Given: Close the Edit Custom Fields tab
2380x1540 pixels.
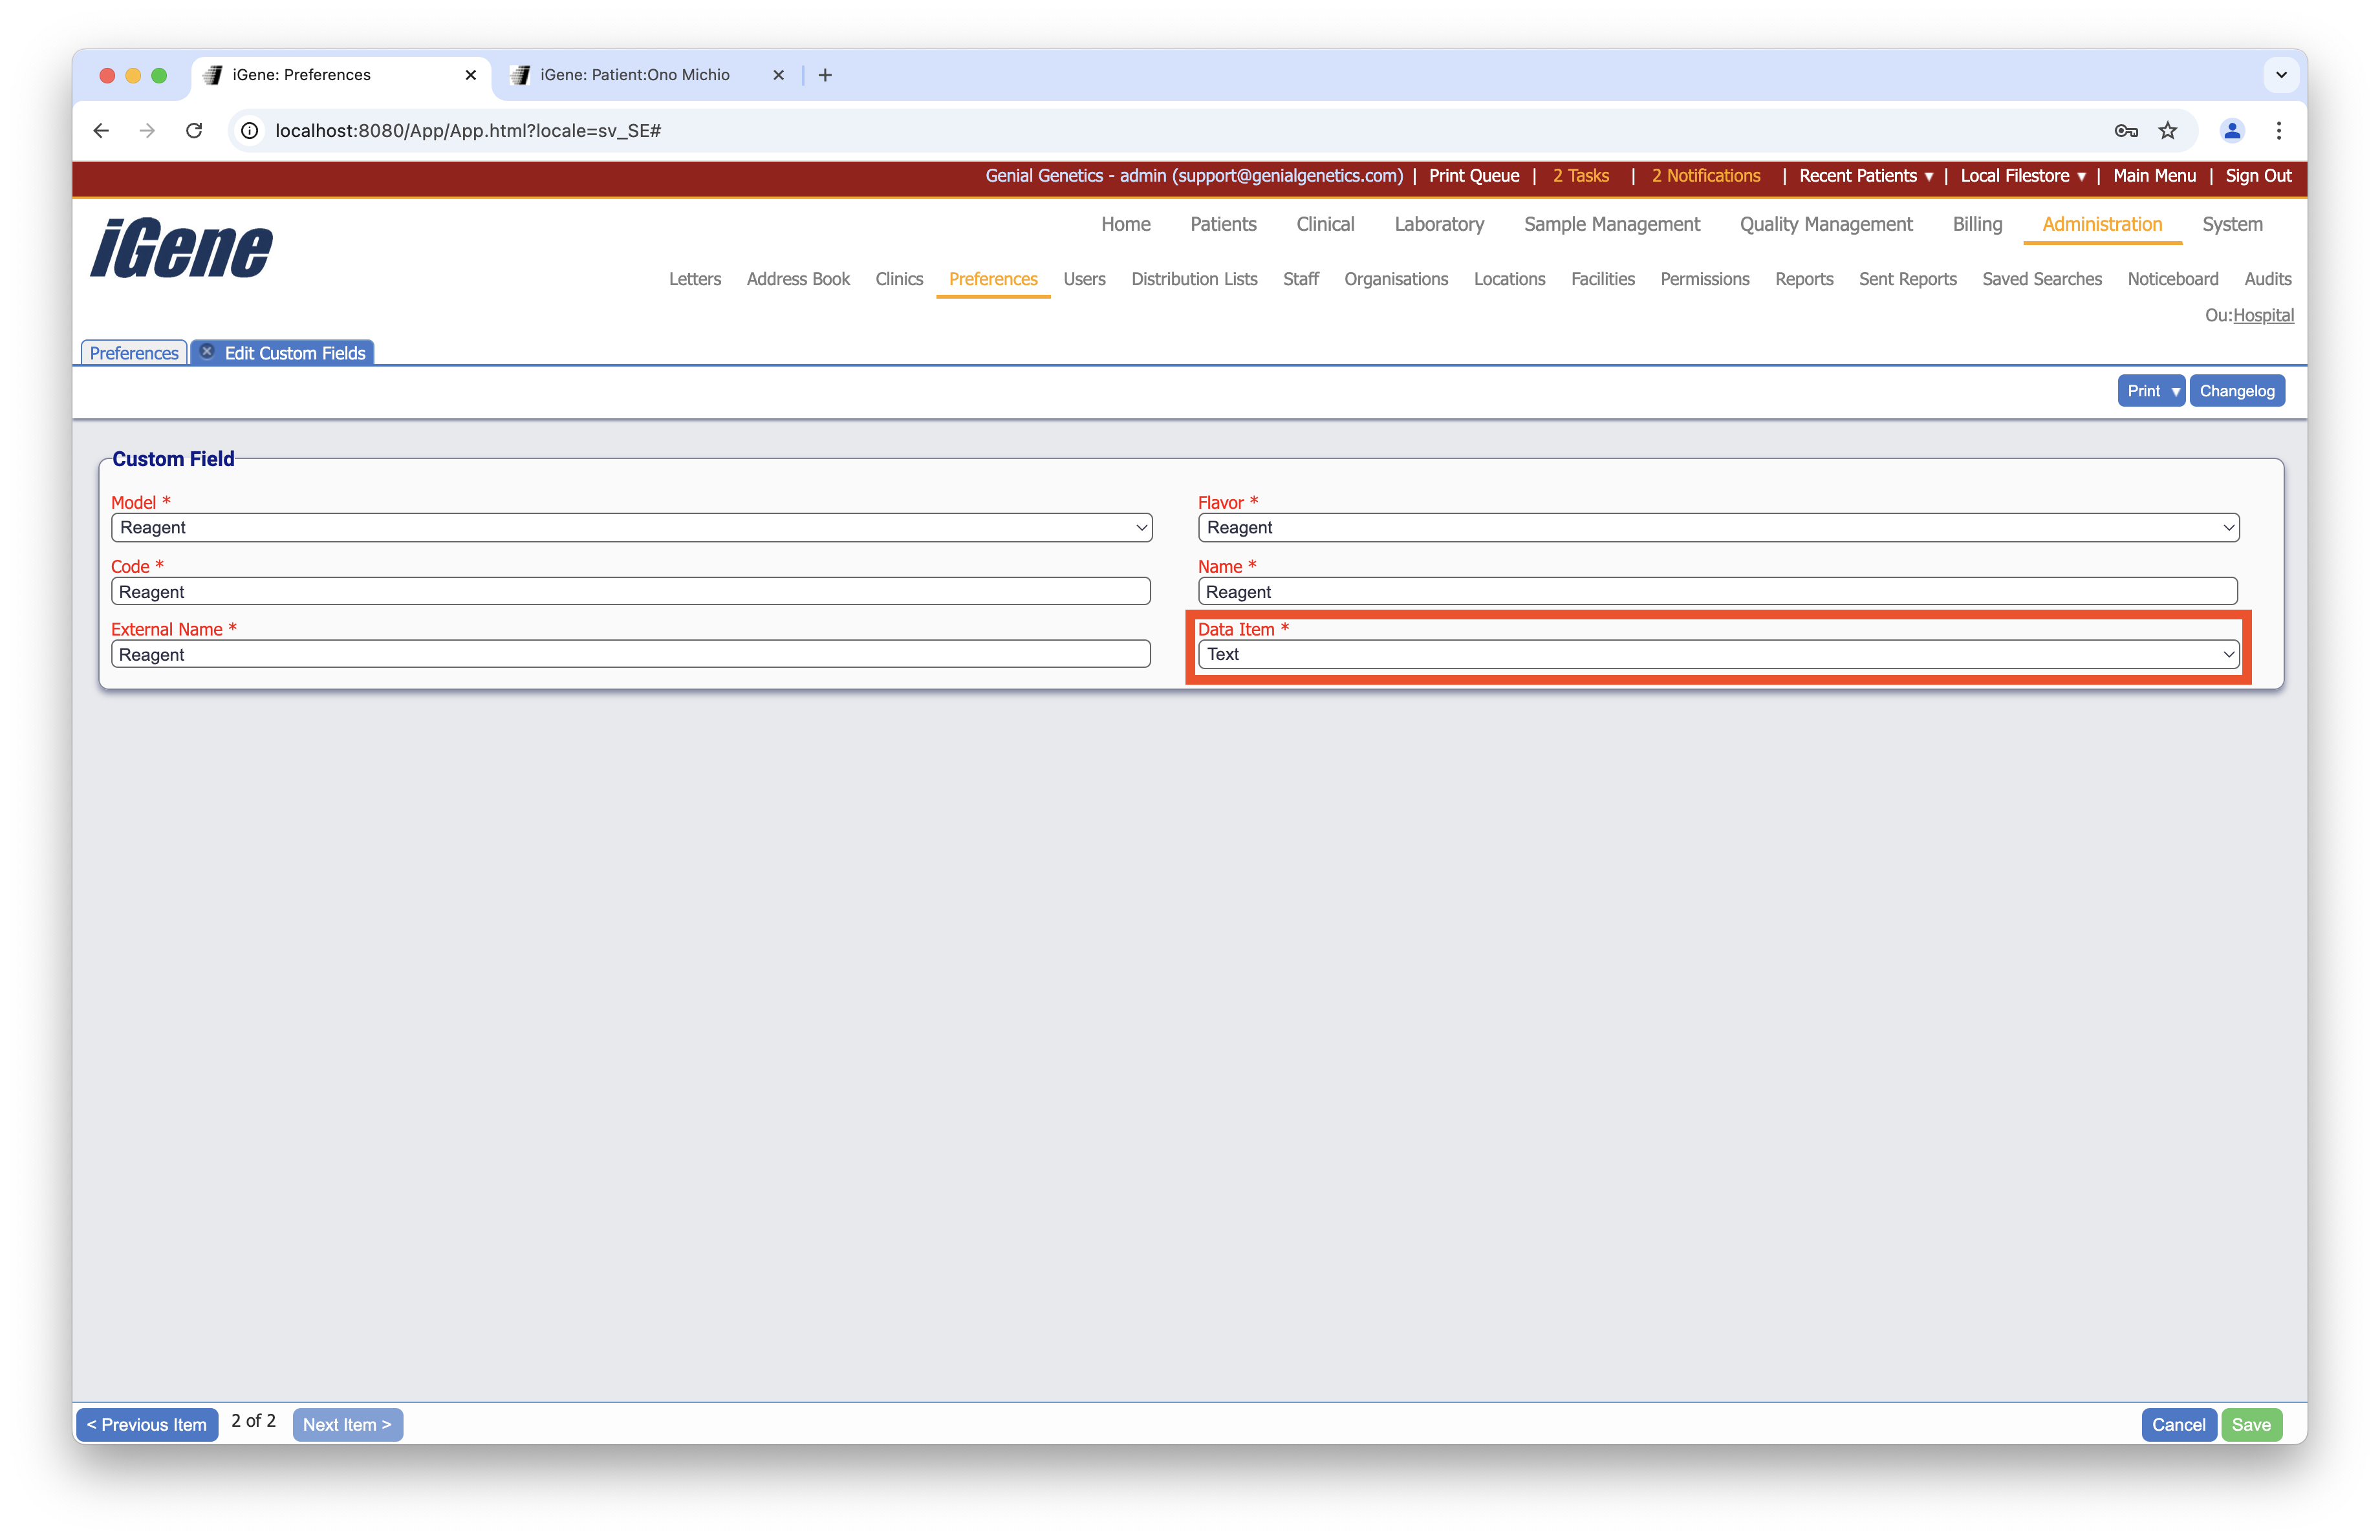Looking at the screenshot, I should coord(207,351).
